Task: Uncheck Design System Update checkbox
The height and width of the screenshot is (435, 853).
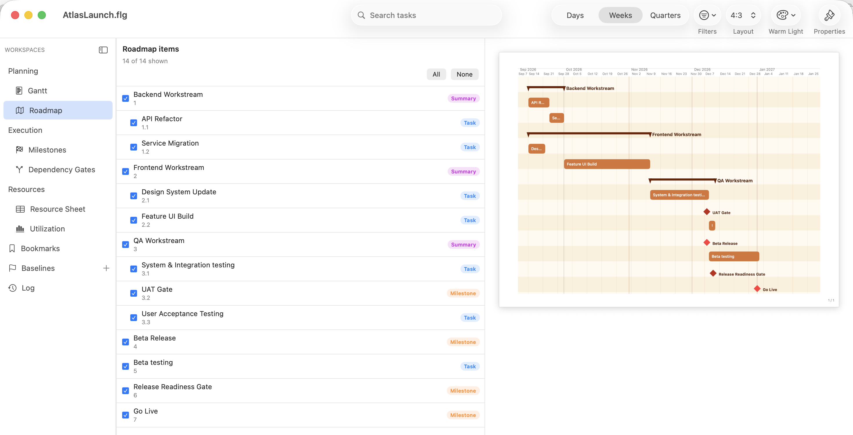Action: 134,196
